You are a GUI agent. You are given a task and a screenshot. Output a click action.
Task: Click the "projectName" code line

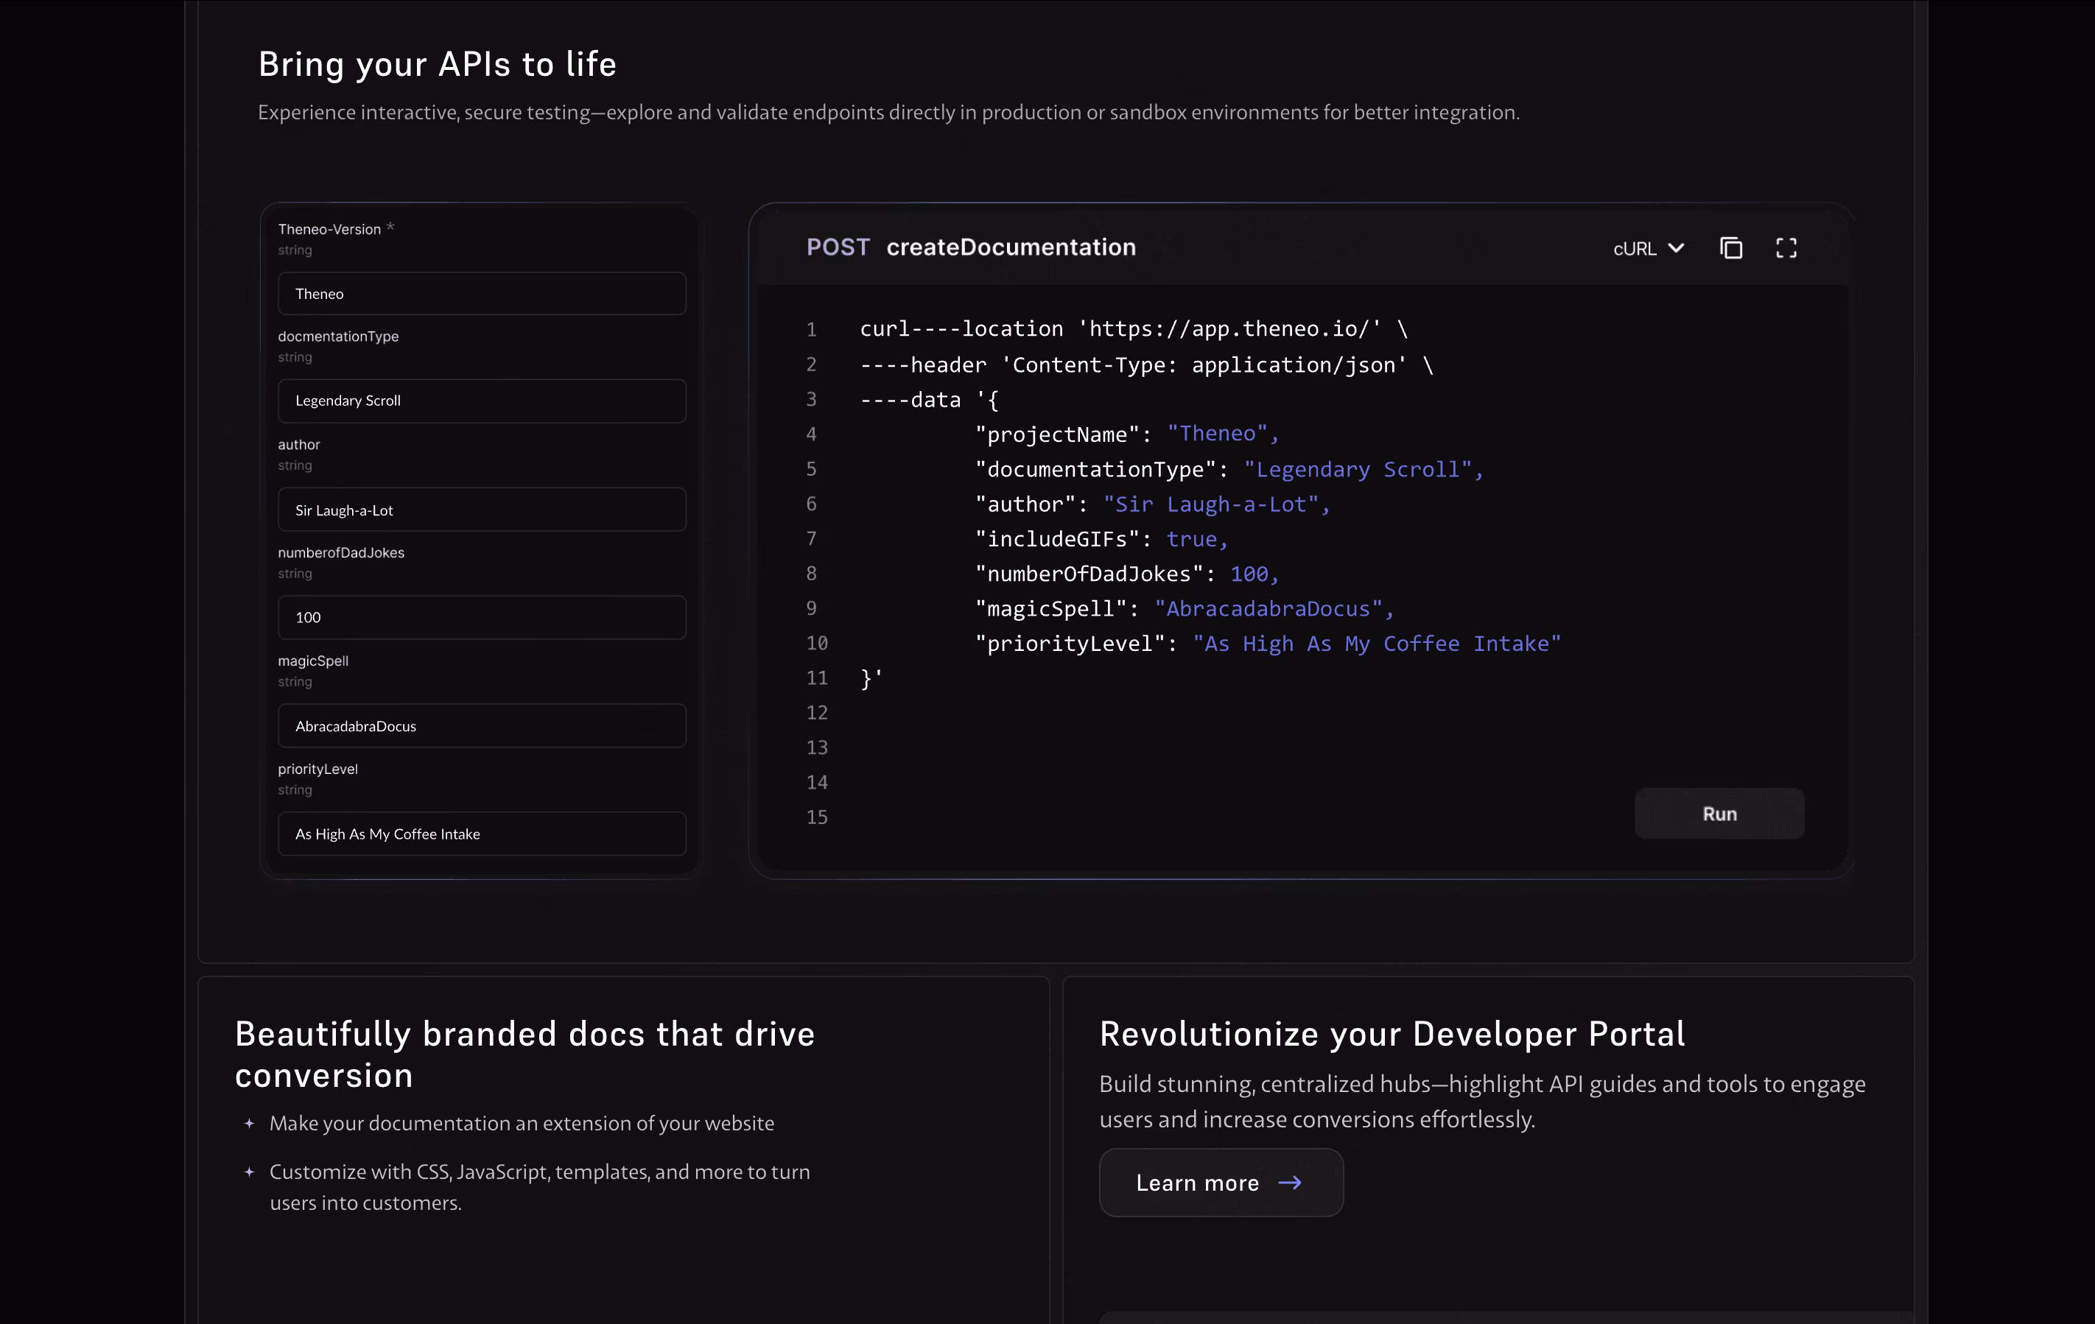(x=1126, y=433)
